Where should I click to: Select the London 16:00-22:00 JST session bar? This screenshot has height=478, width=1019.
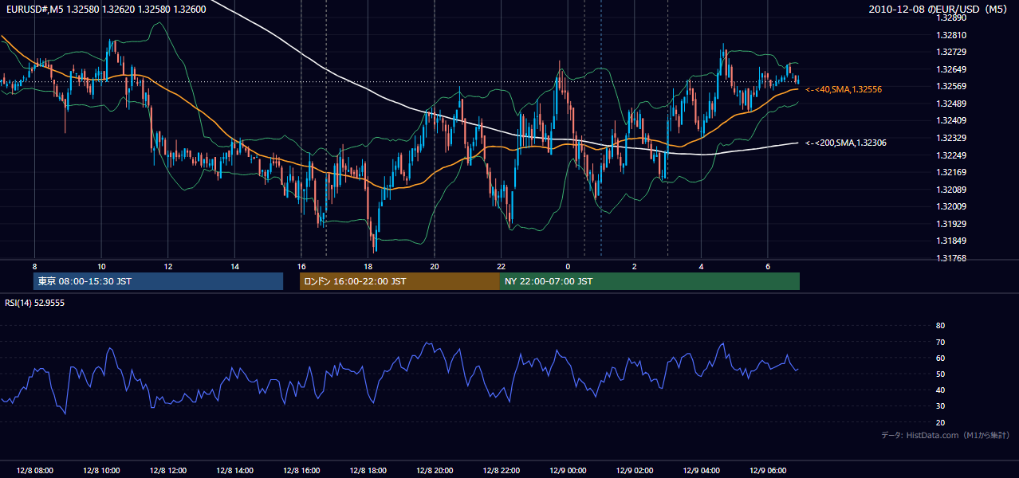tap(399, 281)
